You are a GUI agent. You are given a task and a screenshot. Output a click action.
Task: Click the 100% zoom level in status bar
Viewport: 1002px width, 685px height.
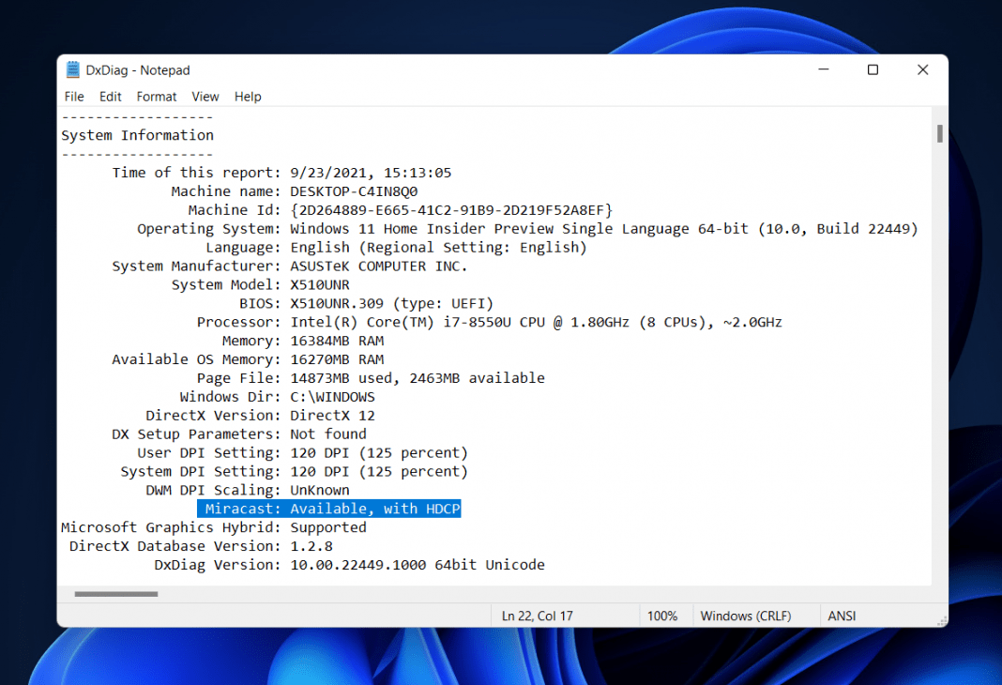[x=661, y=616]
